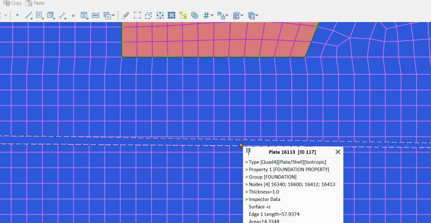This screenshot has width=431, height=223.
Task: Open the stacked layout panels dropdown
Action: click(x=238, y=16)
